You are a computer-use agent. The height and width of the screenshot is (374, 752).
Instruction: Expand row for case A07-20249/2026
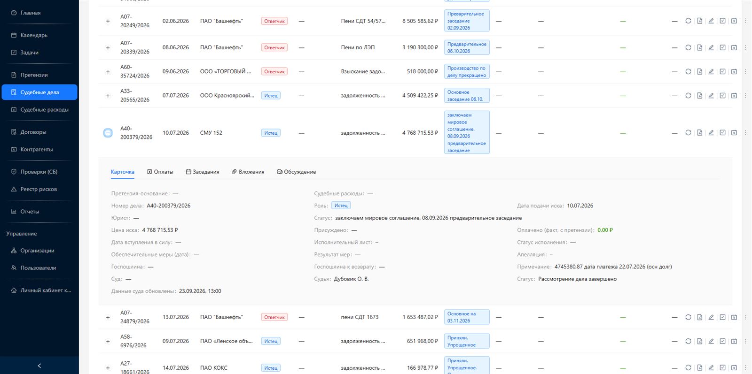[108, 21]
